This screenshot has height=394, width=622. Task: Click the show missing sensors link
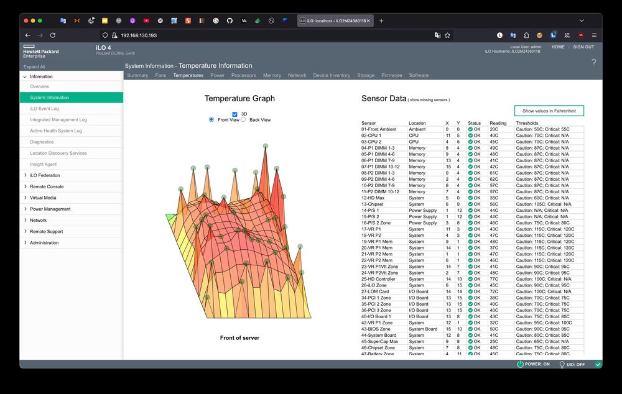pyautogui.click(x=429, y=99)
